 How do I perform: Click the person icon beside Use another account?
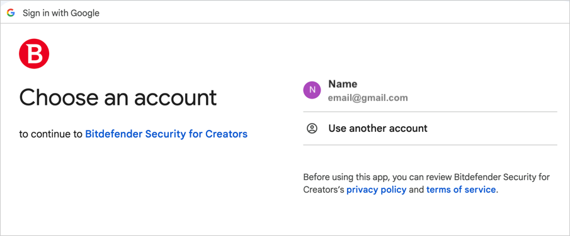(312, 128)
